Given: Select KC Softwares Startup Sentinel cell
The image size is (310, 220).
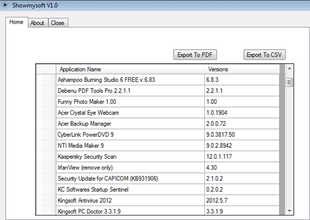Looking at the screenshot, I should point(130,190).
